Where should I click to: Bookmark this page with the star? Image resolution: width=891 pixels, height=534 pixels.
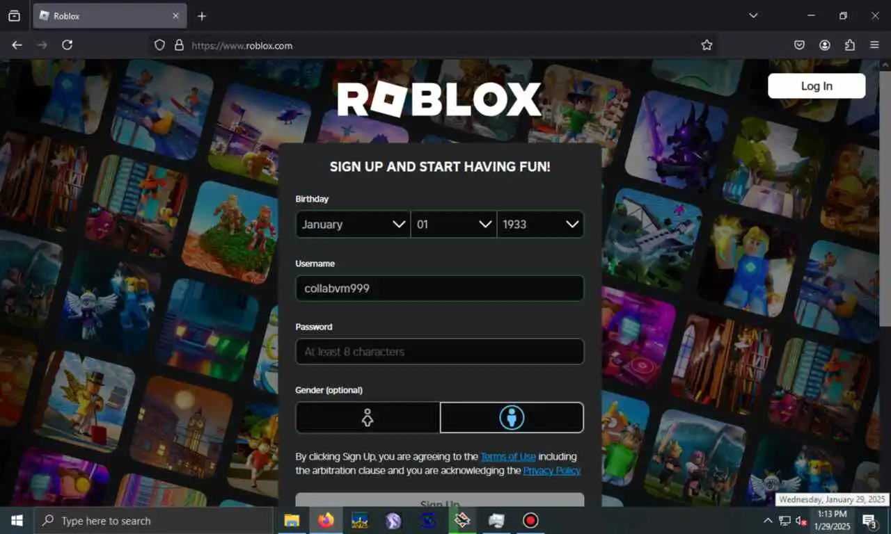707,45
